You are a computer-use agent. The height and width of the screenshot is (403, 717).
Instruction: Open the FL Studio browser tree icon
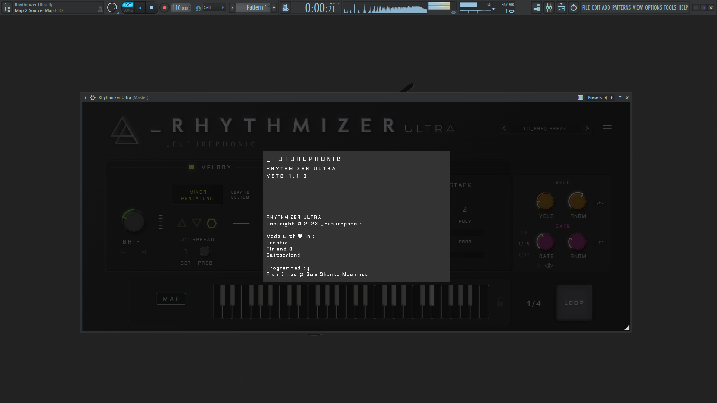tap(7, 7)
